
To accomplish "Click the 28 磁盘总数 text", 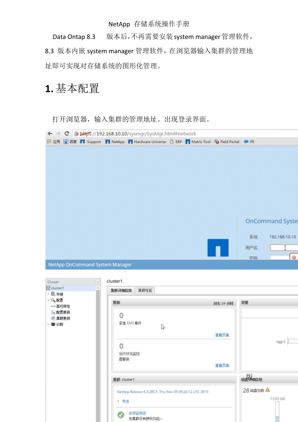I will coord(253,390).
